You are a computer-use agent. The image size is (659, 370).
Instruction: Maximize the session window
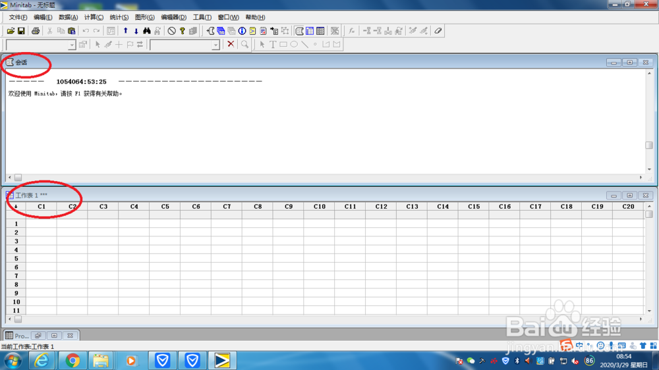629,62
